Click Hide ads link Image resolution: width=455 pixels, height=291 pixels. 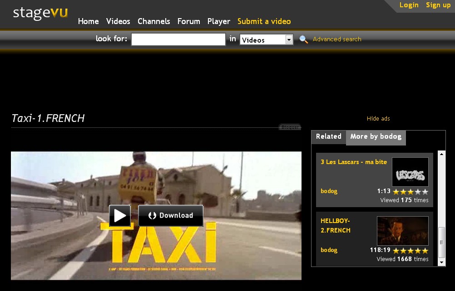pos(378,118)
